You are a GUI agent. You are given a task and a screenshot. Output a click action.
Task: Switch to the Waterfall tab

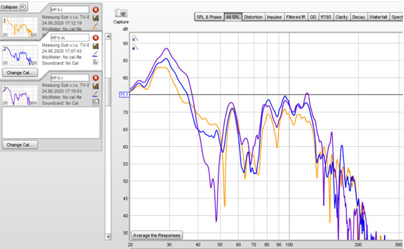(x=378, y=17)
